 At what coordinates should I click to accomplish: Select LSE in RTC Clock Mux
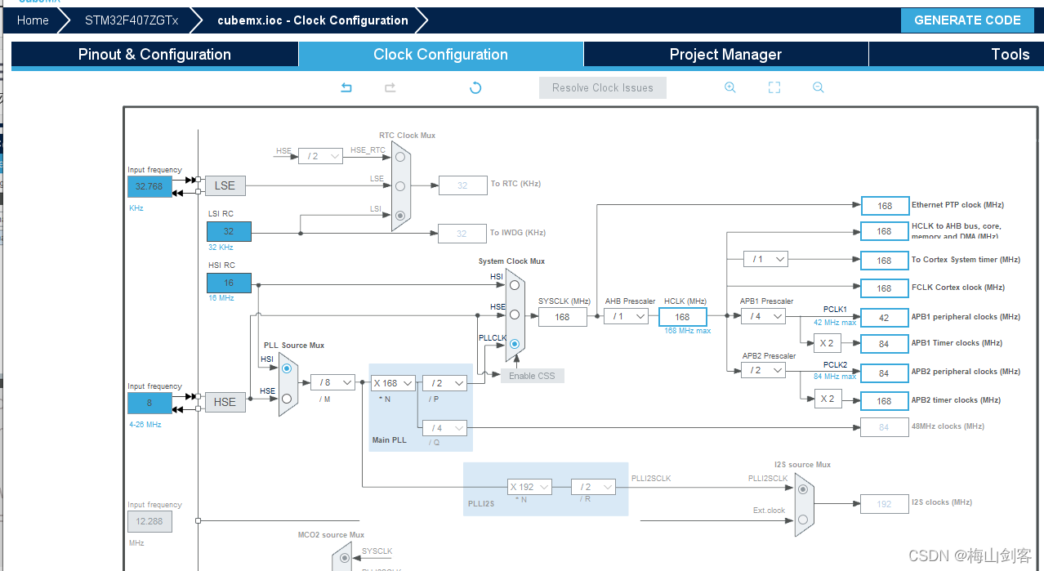click(x=400, y=185)
